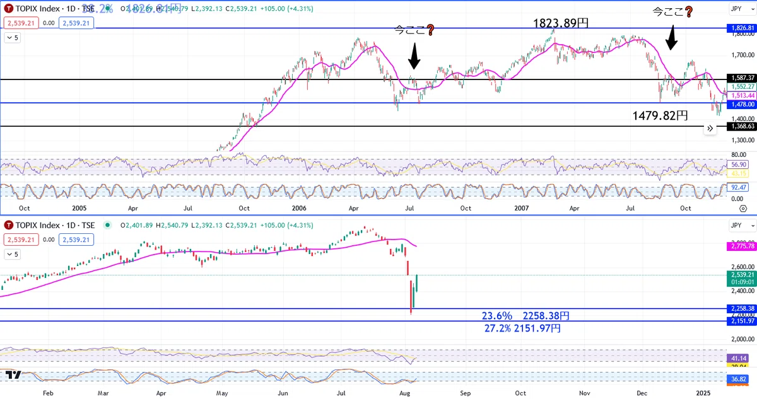Click the blue buy price 2,539.21 in lower chart
Viewport: 757px width, 399px height.
[76, 239]
